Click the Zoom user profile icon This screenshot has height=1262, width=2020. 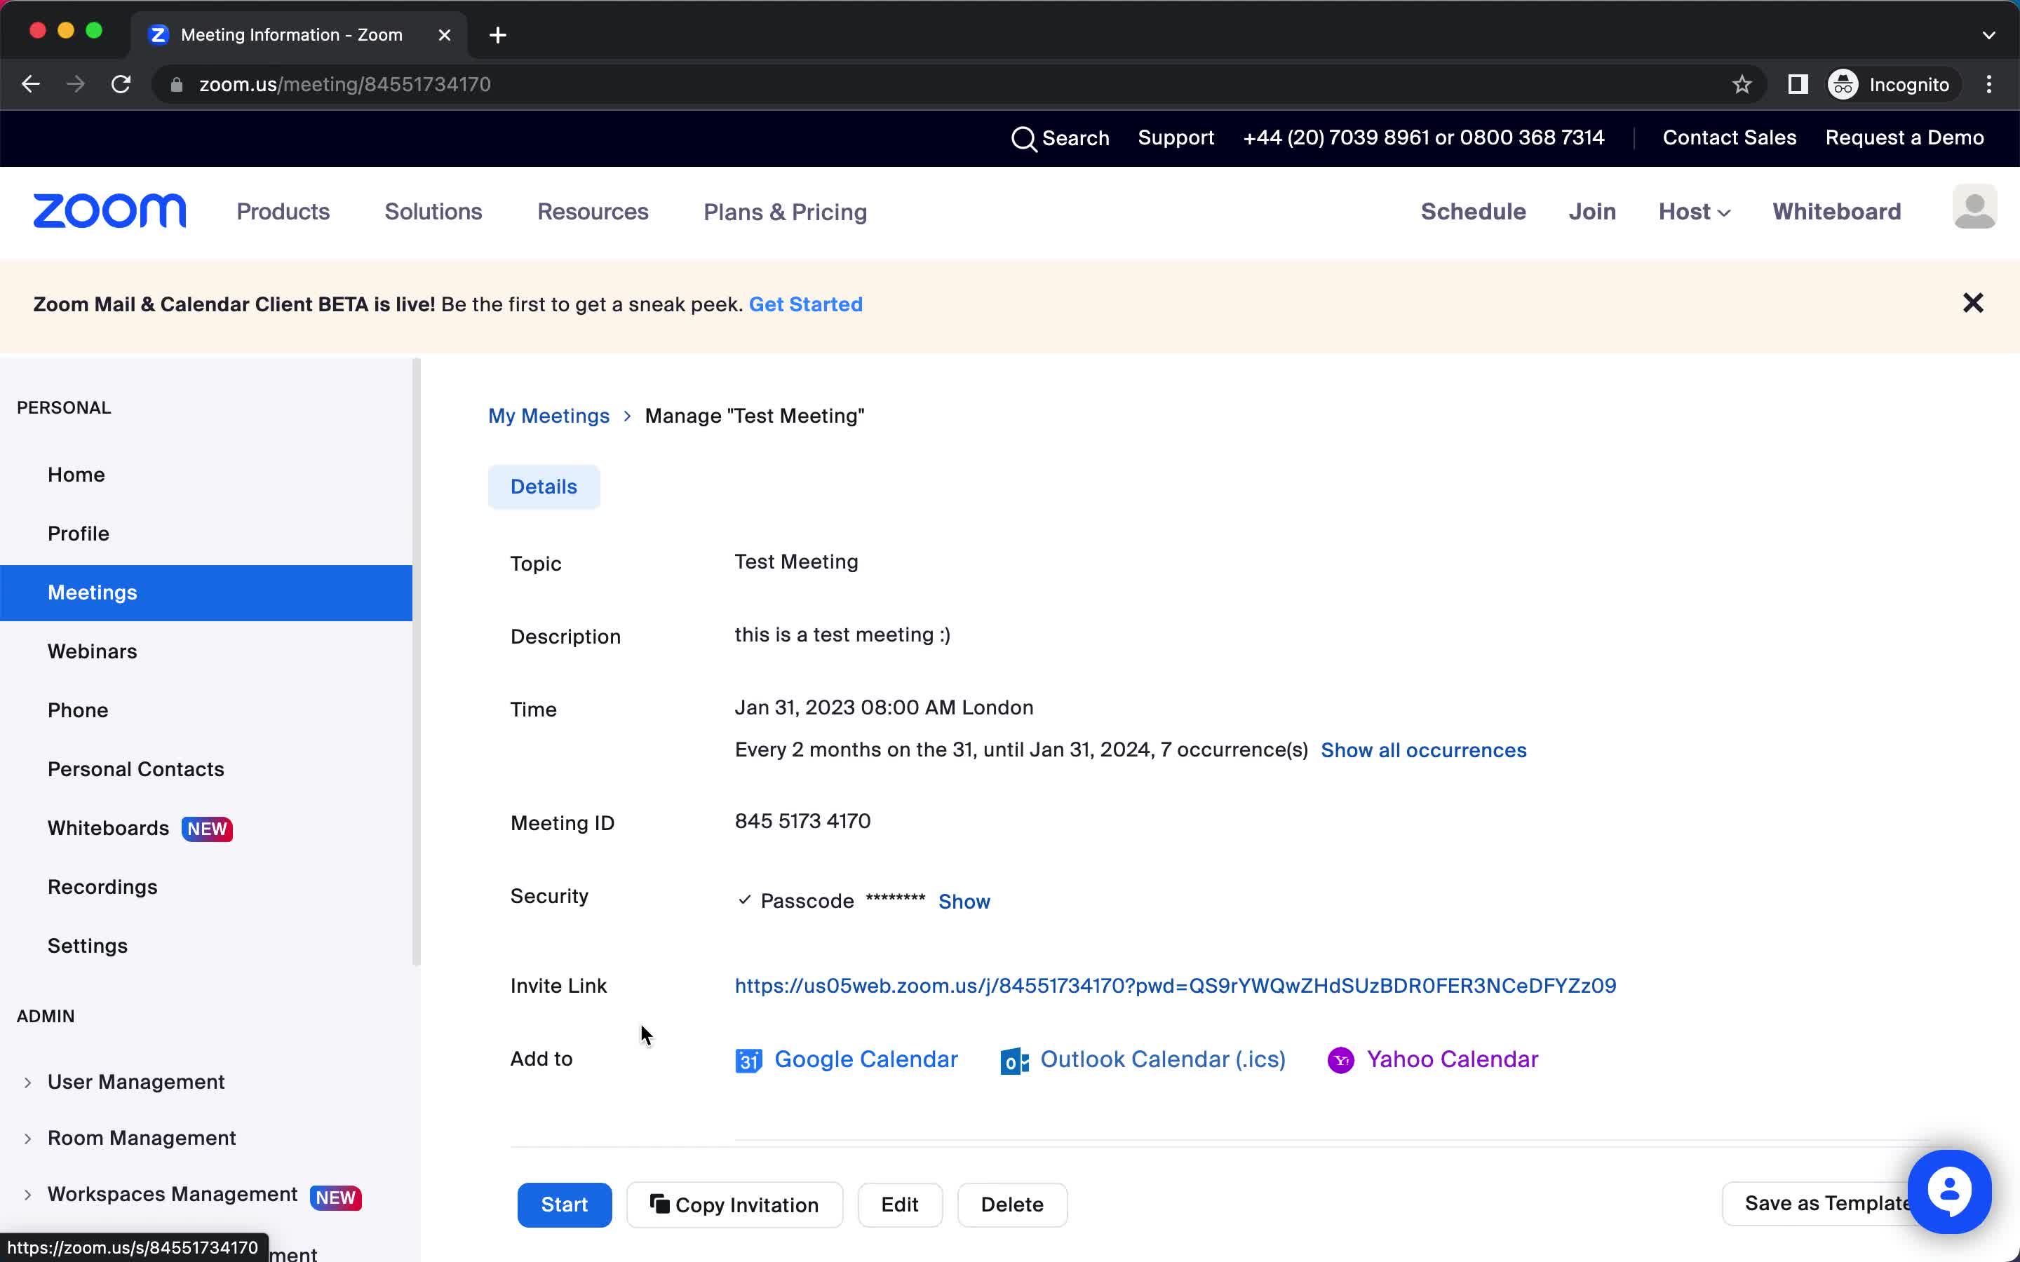[1974, 211]
